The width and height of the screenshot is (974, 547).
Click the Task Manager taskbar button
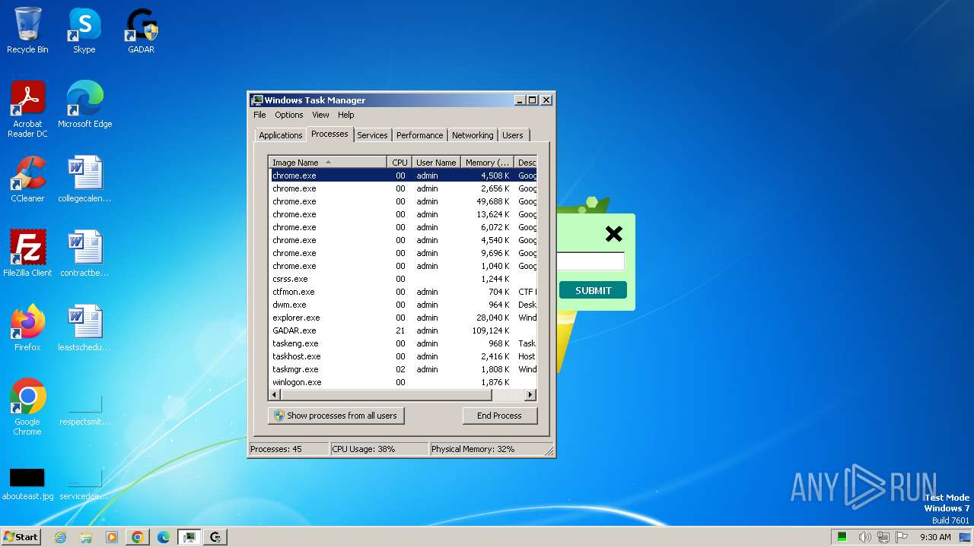(x=189, y=537)
